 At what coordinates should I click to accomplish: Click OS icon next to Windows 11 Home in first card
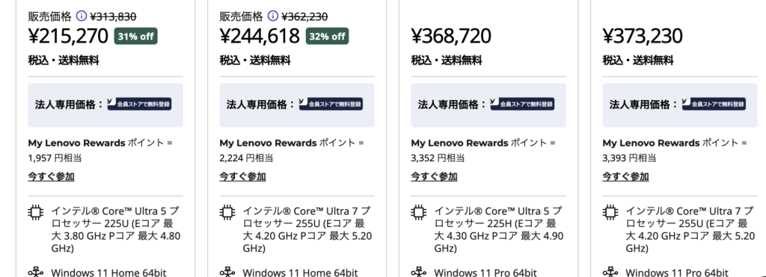(x=35, y=272)
